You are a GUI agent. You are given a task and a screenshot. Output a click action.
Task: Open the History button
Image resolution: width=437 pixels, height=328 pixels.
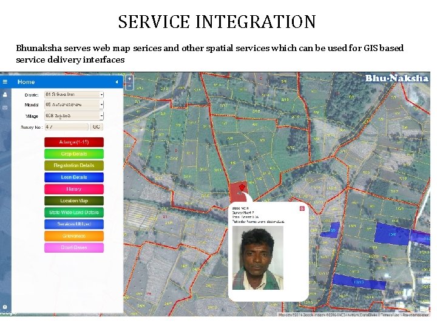[74, 189]
